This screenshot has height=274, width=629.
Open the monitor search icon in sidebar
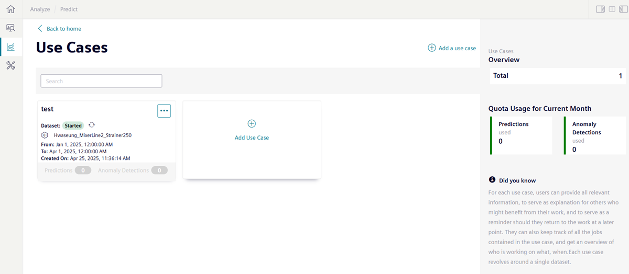click(10, 28)
